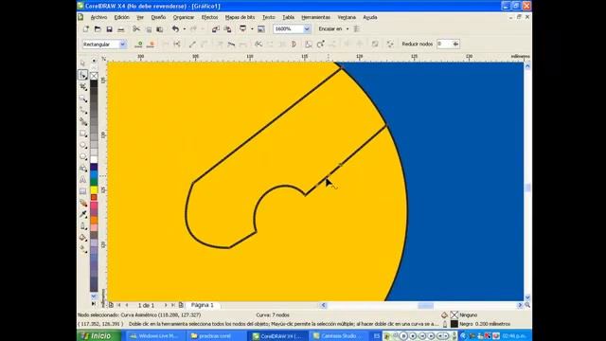The width and height of the screenshot is (606, 341).
Task: Click the Cut scissors icon
Action: [x=136, y=29]
